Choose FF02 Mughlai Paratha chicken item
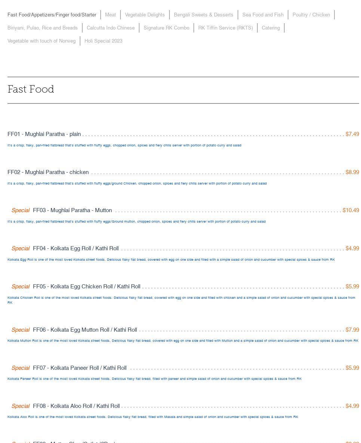Viewport: 361px width, 443px height. point(48,172)
